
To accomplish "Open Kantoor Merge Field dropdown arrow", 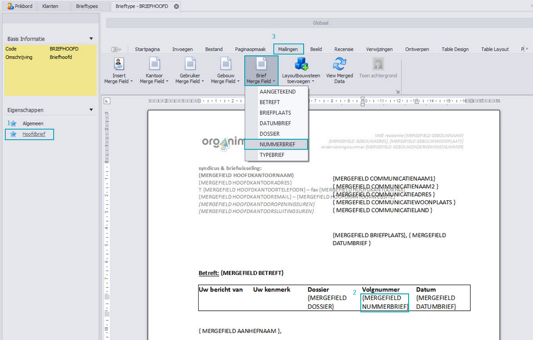I will [x=167, y=81].
